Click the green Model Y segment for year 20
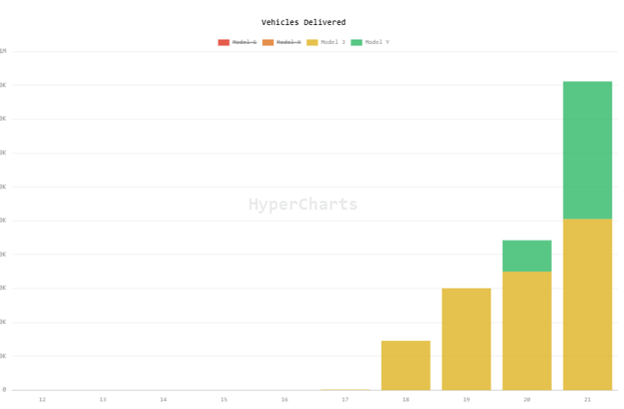Viewport: 624px width, 409px height. [527, 256]
